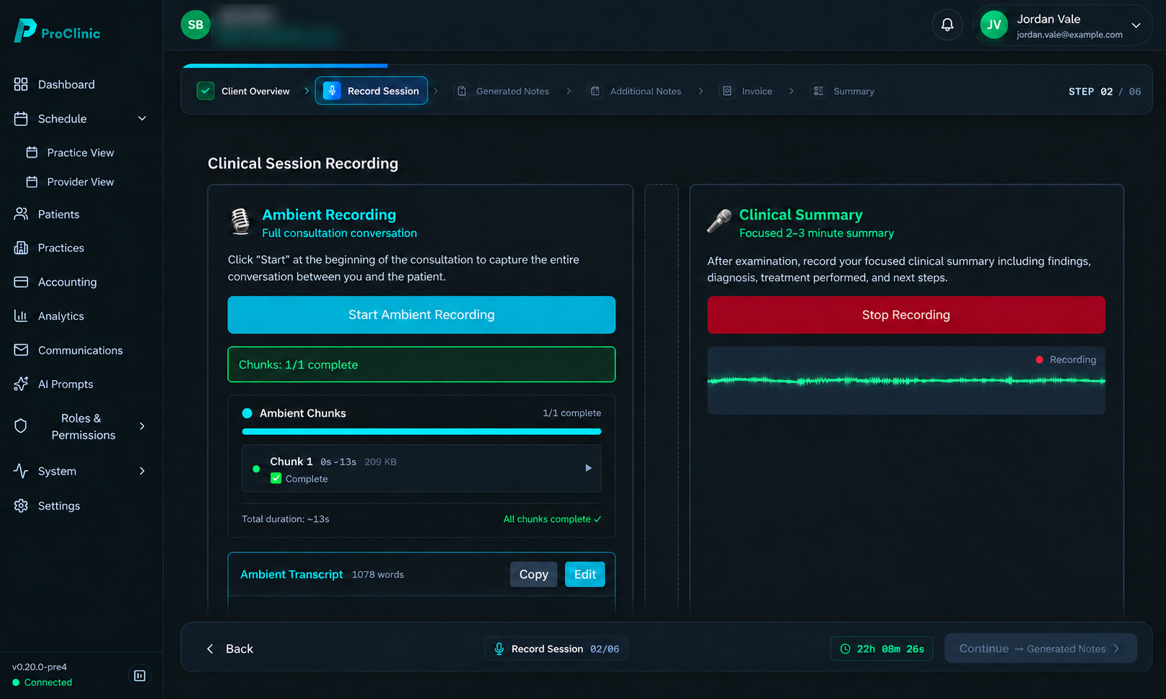Viewport: 1166px width, 699px height.
Task: Edit the ambient transcript
Action: (x=584, y=574)
